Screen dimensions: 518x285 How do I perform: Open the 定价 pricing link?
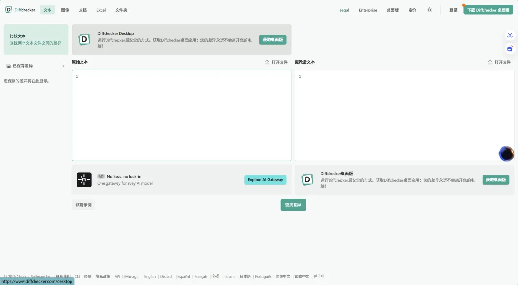pos(412,10)
